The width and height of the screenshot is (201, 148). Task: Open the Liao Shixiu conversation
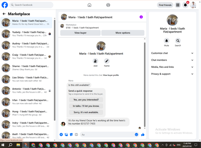26,79
